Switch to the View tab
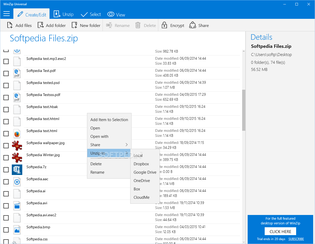This screenshot has width=315, height=244. [116, 14]
